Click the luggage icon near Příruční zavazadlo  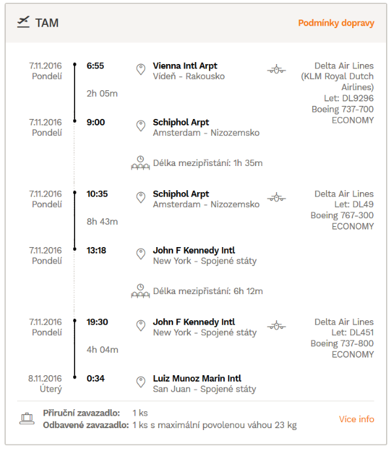point(27,418)
